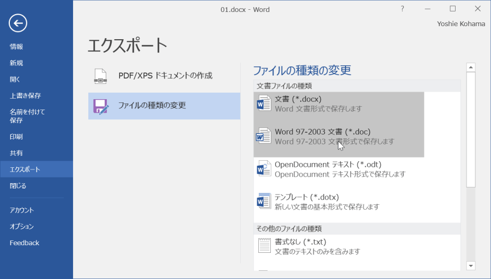The width and height of the screenshot is (491, 279).
Task: Click the OpenDocument テキスト file icon
Action: [x=264, y=168]
